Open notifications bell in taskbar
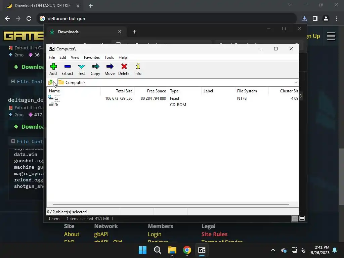The image size is (344, 258). tap(335, 250)
